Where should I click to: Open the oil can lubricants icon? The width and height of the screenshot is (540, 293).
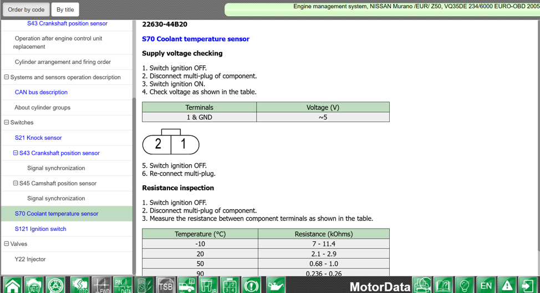click(276, 285)
